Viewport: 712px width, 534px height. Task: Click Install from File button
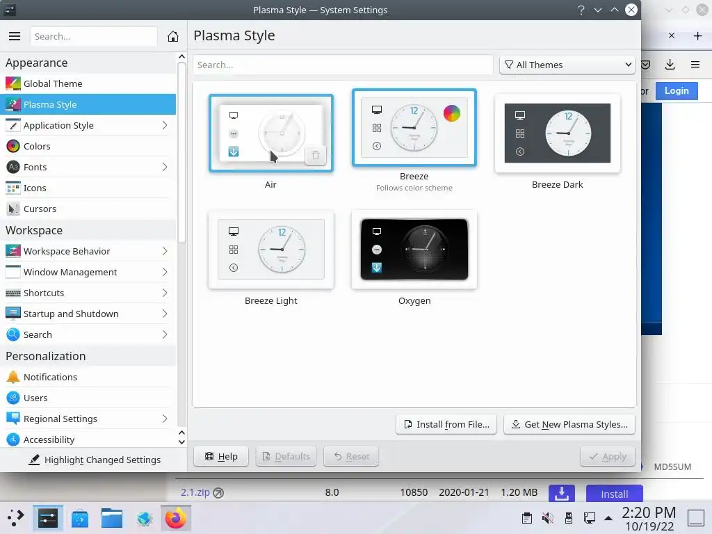[446, 425]
